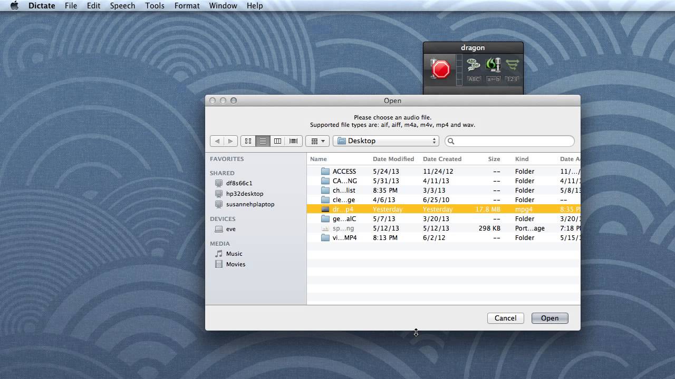Sort by the Size column header
The image size is (675, 379).
(x=493, y=159)
